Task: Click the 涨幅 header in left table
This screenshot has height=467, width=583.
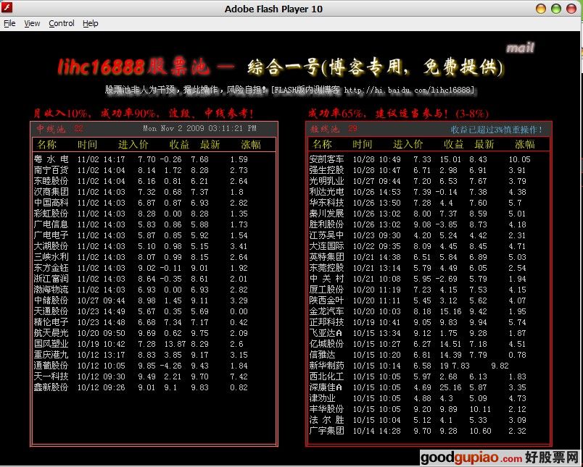Action: click(x=251, y=144)
